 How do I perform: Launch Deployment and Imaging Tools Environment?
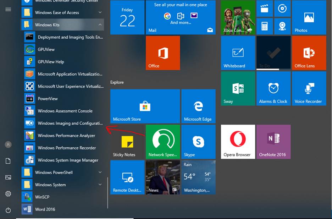point(64,37)
